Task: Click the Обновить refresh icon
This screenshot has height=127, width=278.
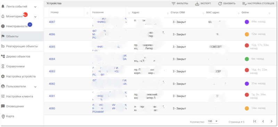Action: click(220, 3)
